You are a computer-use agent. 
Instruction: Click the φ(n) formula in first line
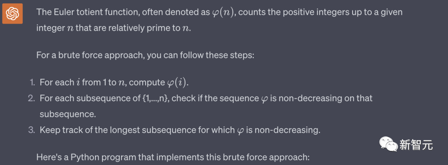[x=224, y=13]
